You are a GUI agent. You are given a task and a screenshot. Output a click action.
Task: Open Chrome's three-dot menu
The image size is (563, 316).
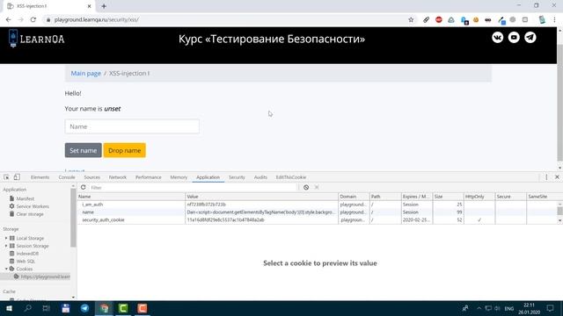pos(554,19)
